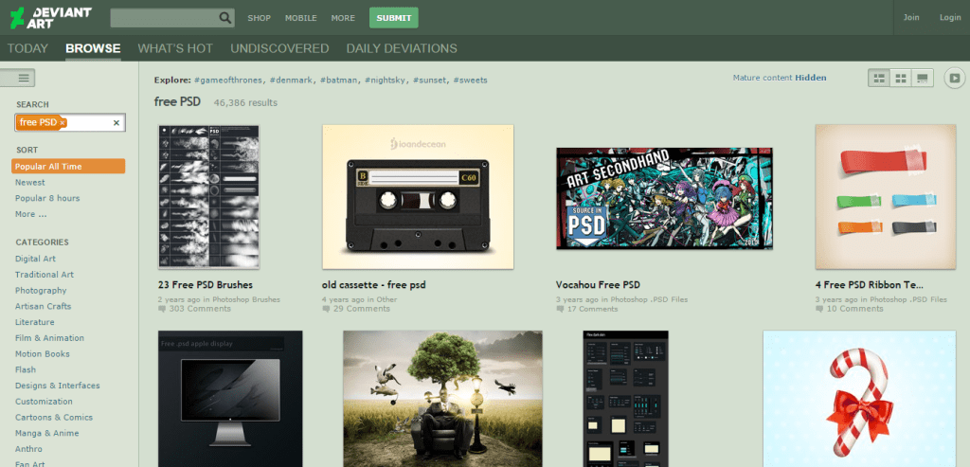Explore the #batman tag
Image resolution: width=970 pixels, height=467 pixels.
tap(340, 80)
